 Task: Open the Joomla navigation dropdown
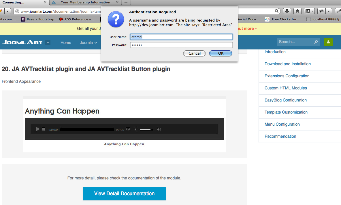(88, 42)
